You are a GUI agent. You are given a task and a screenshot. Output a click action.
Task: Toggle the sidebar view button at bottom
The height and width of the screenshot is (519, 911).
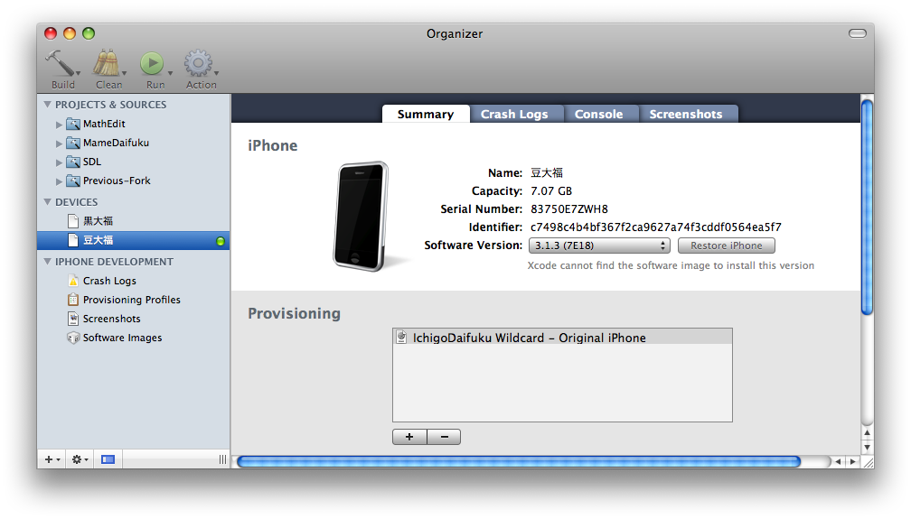[108, 459]
